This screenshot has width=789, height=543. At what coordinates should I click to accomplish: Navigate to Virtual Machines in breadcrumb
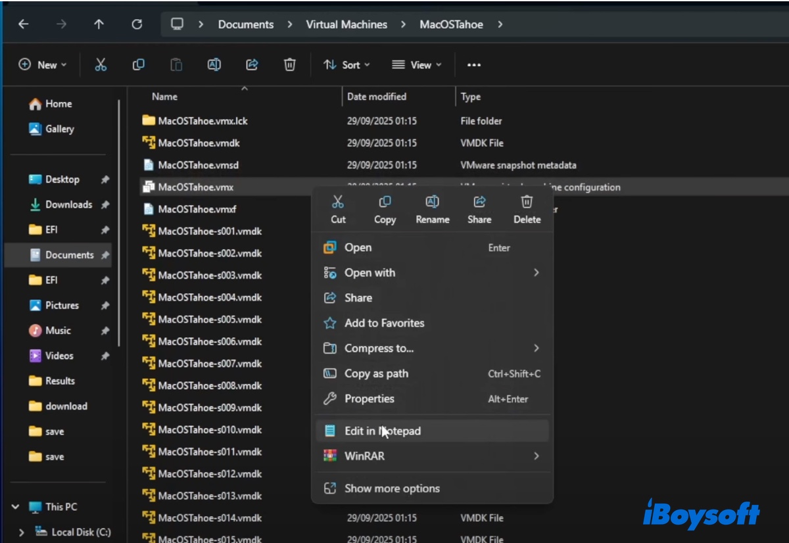tap(347, 24)
